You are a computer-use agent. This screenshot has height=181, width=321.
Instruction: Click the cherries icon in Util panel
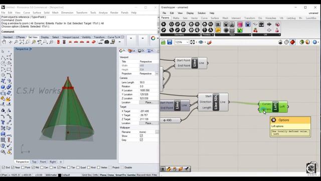click(x=255, y=30)
